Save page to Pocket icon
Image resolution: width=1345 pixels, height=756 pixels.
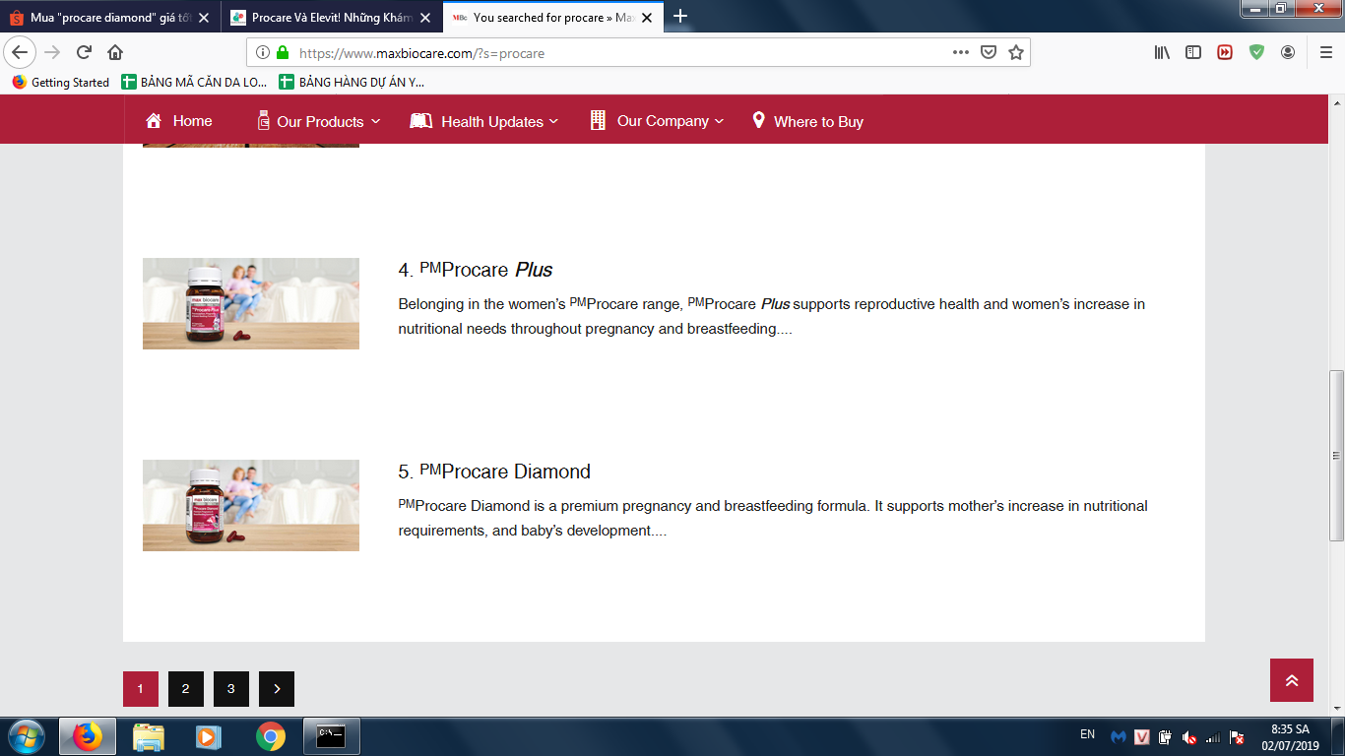(x=989, y=53)
